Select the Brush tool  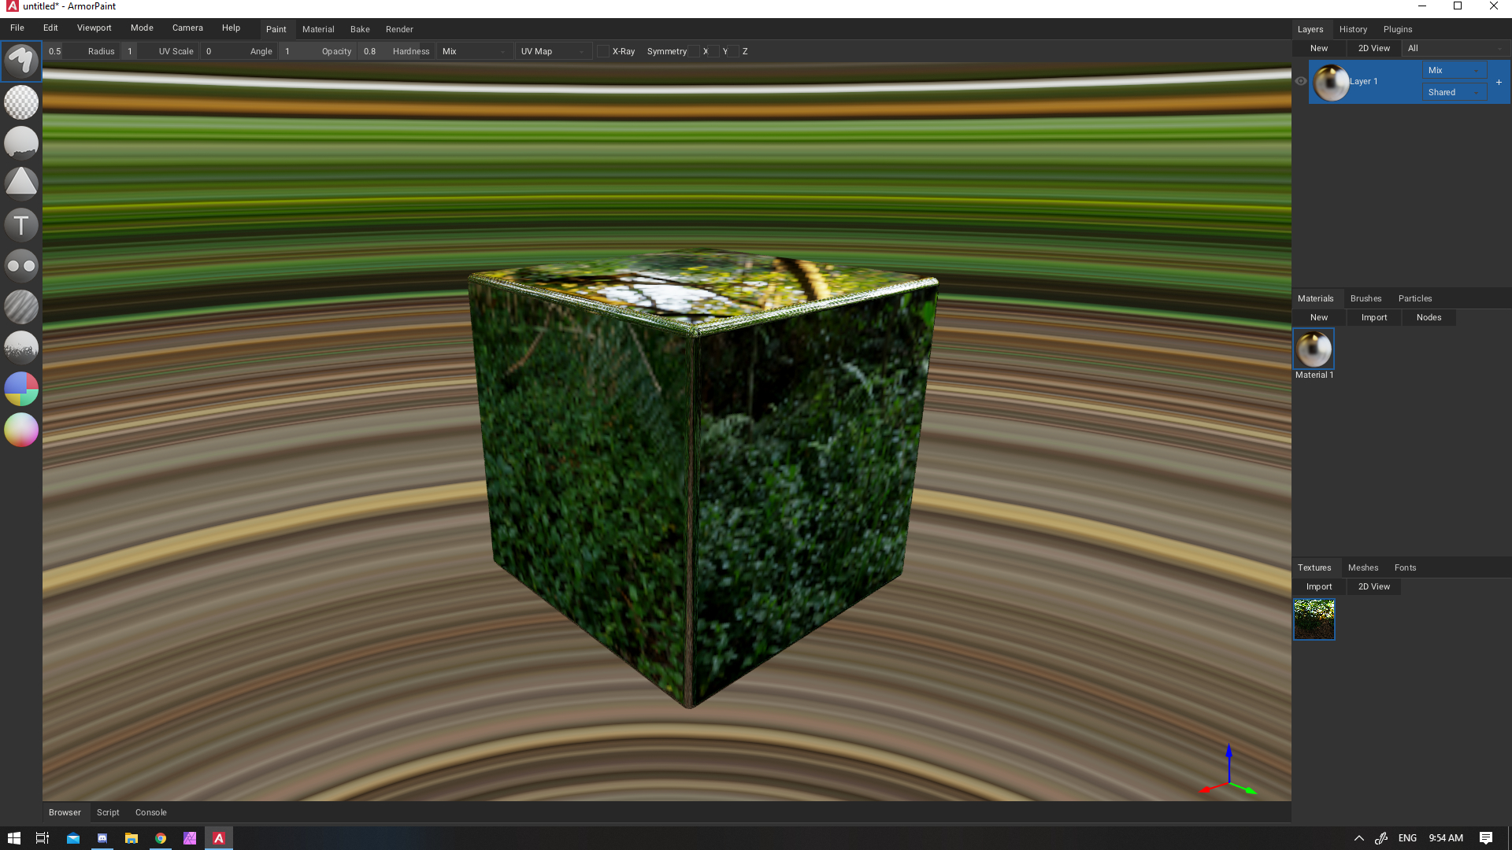21,61
